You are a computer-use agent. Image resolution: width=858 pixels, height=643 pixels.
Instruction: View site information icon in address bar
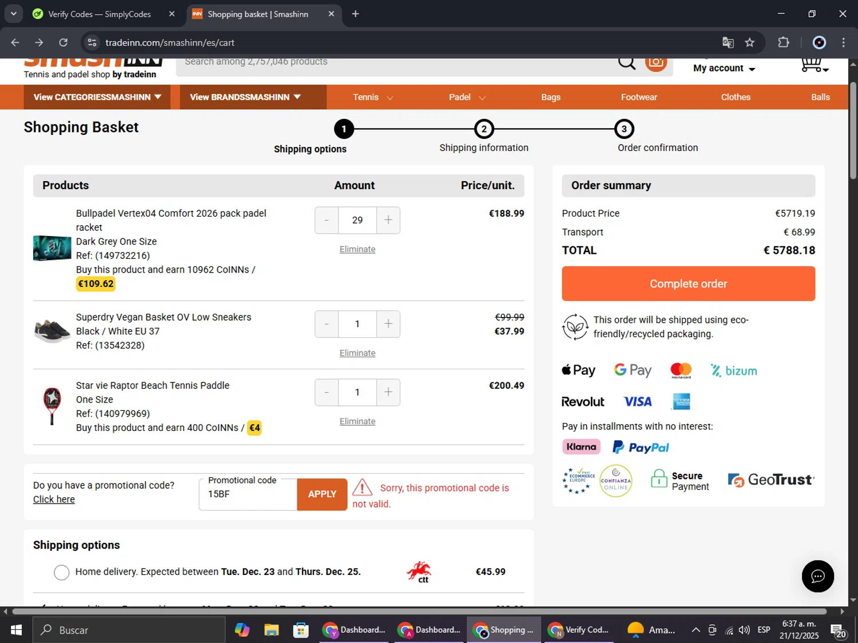click(x=92, y=42)
